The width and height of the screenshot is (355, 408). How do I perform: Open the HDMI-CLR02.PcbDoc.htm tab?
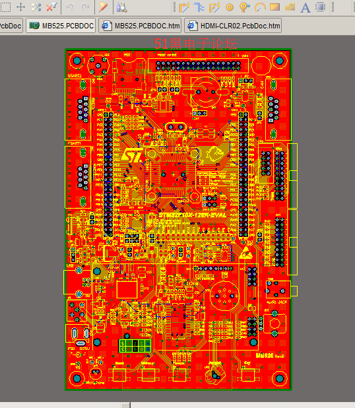[233, 26]
